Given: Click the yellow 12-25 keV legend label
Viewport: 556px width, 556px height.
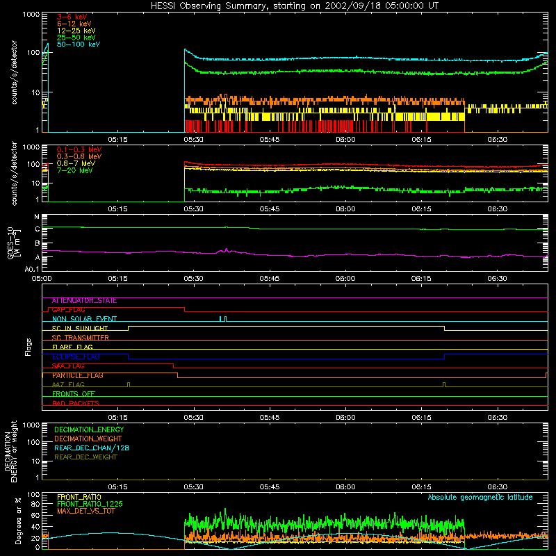Looking at the screenshot, I should point(76,31).
